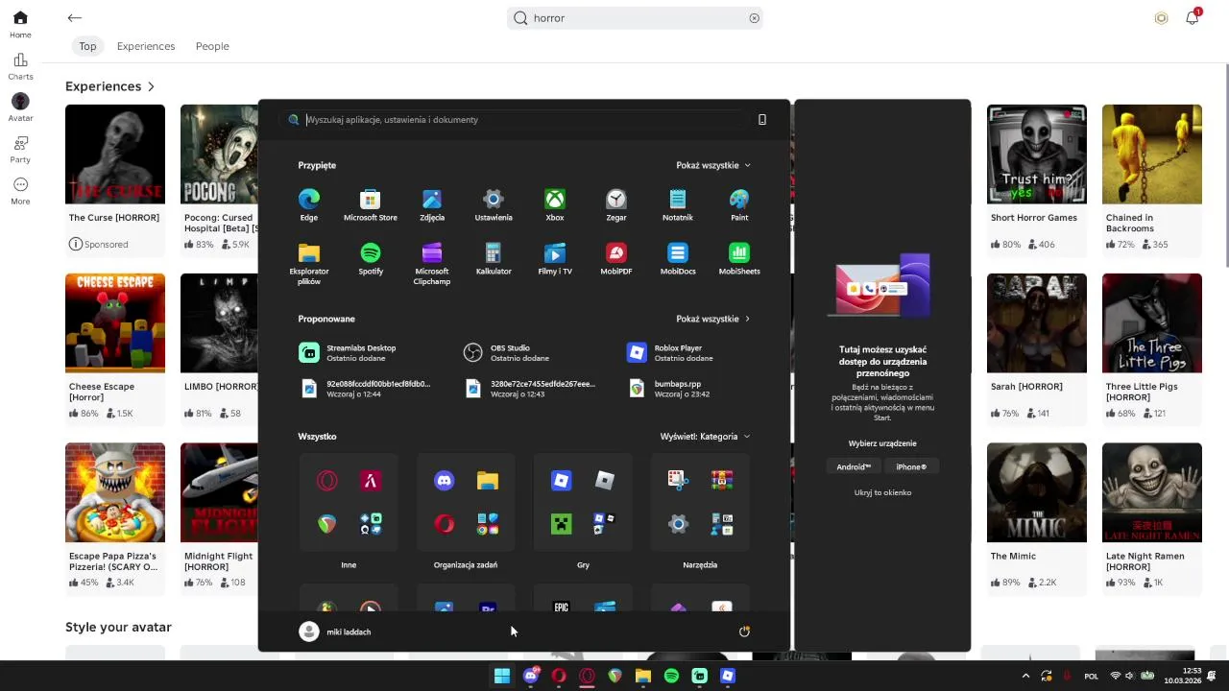This screenshot has height=691, width=1229.
Task: Open the Zegar clock app
Action: coord(615,204)
